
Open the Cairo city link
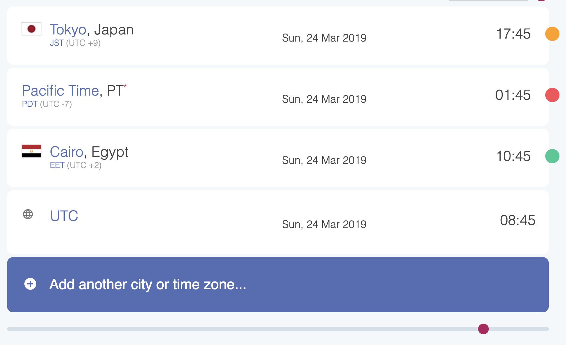[x=67, y=152]
